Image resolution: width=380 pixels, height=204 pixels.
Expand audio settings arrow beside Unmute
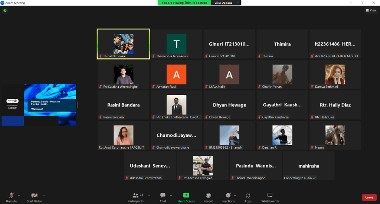click(19, 195)
